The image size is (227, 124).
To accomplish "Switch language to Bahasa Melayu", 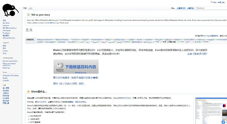I will tap(62, 39).
